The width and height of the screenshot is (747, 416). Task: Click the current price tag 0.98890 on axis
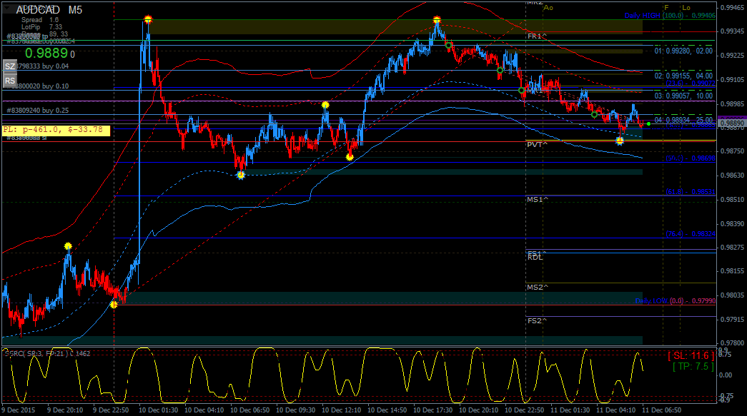[732, 123]
